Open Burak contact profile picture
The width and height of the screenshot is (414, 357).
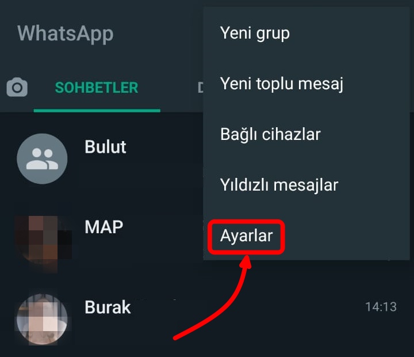42,319
